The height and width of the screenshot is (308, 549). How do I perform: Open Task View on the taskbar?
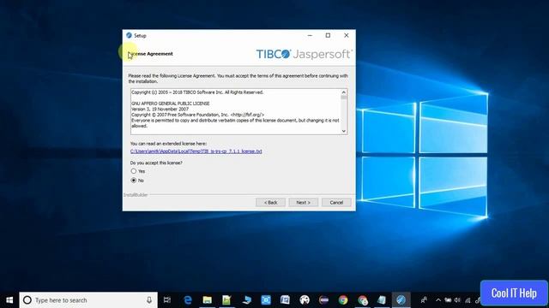click(x=167, y=300)
